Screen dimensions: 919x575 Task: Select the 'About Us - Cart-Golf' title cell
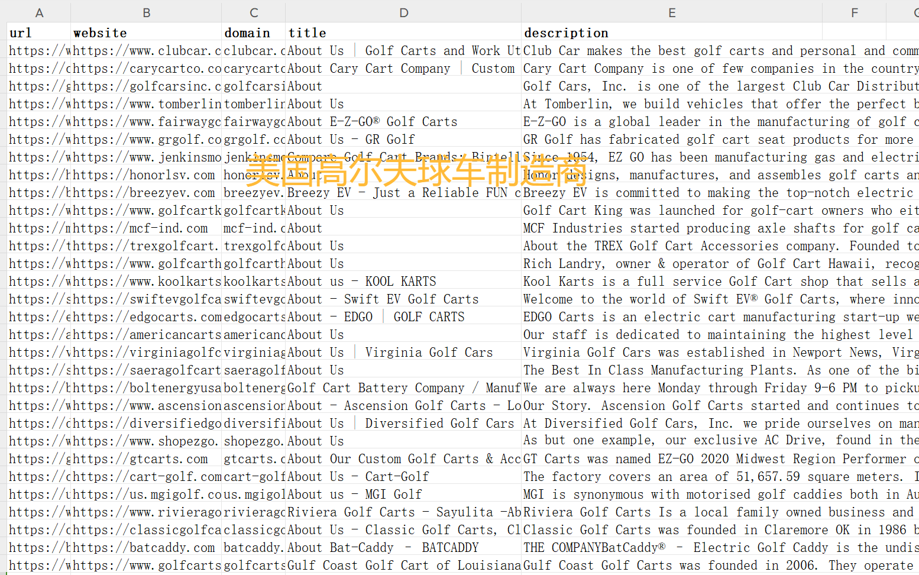[403, 476]
